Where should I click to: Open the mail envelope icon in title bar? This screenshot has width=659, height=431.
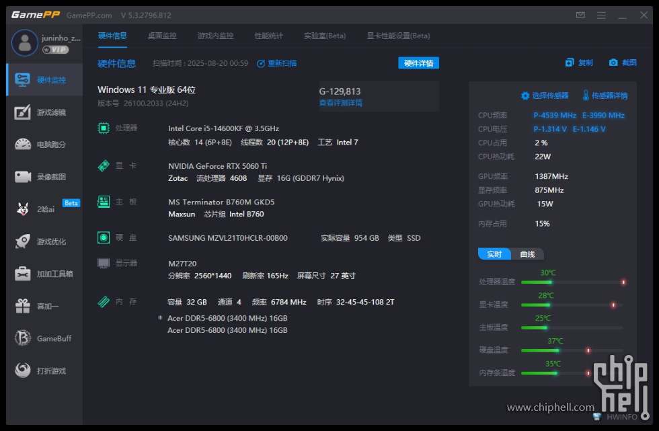click(x=580, y=15)
